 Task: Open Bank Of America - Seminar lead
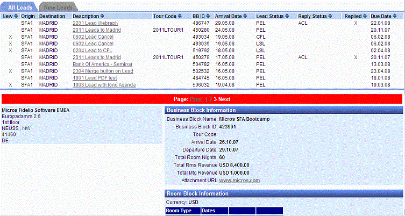(x=99, y=64)
